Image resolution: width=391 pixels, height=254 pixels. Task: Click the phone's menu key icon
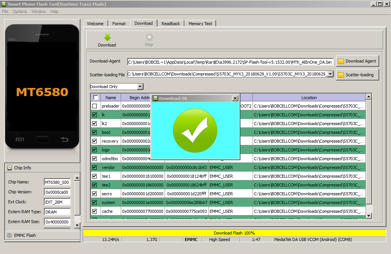pos(20,140)
